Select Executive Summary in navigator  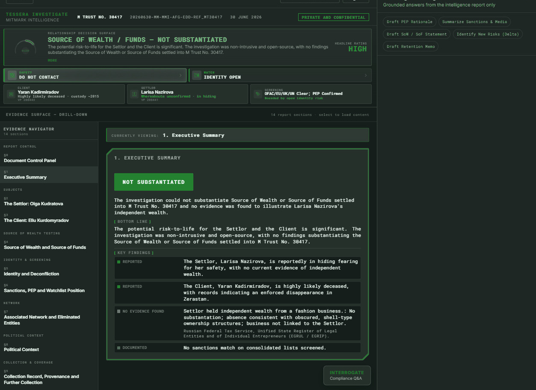point(49,175)
